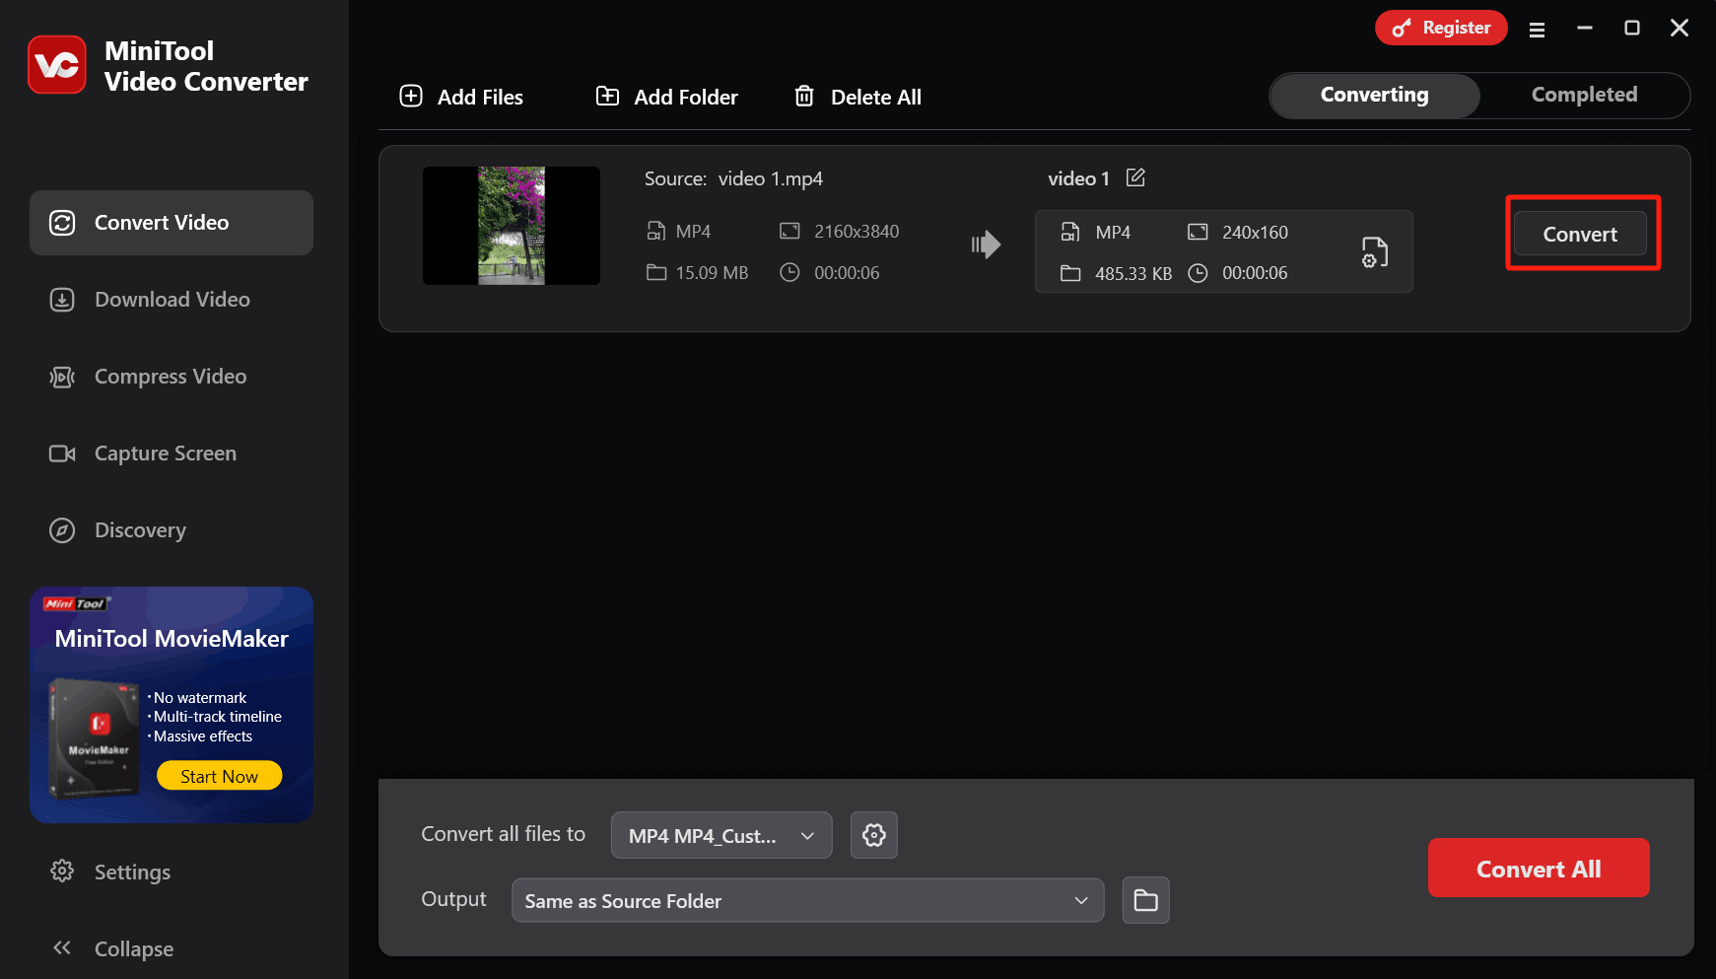
Task: Browse output folder icon
Action: [x=1145, y=900]
